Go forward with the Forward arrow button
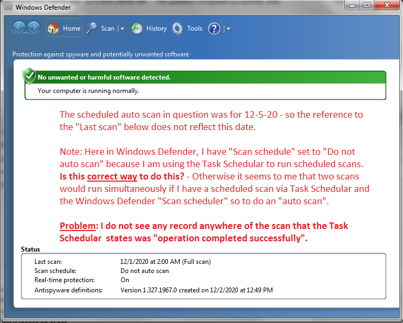This screenshot has height=323, width=403. pyautogui.click(x=34, y=27)
